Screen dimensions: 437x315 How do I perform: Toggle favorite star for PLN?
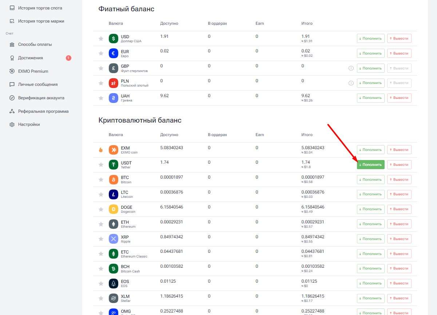(101, 83)
